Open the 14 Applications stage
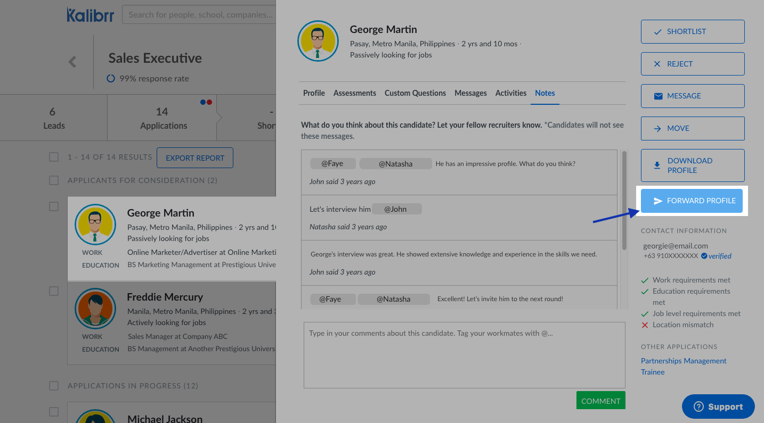The image size is (764, 423). (162, 118)
